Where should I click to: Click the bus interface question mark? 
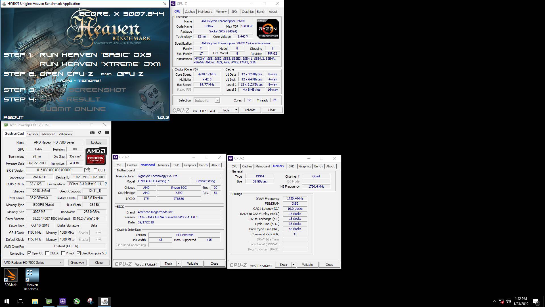[x=106, y=184]
